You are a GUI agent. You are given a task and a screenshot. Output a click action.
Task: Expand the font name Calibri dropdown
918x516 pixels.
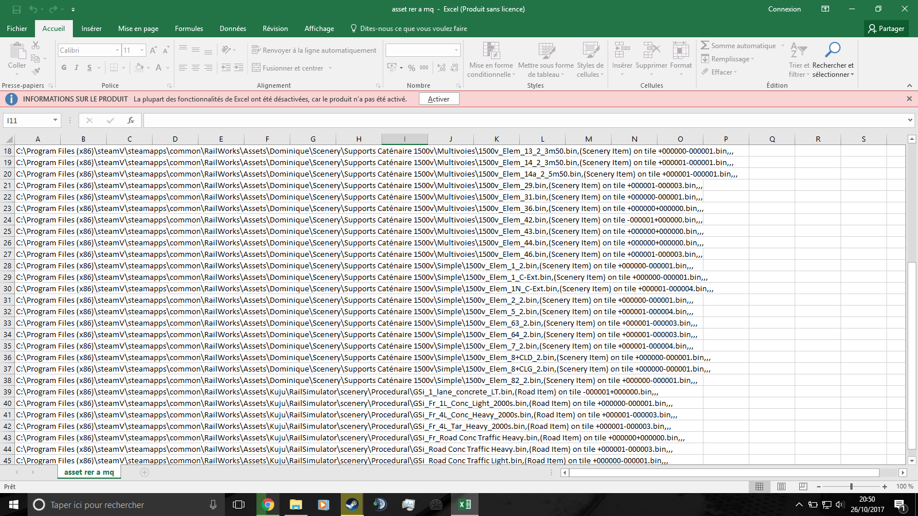tap(117, 50)
